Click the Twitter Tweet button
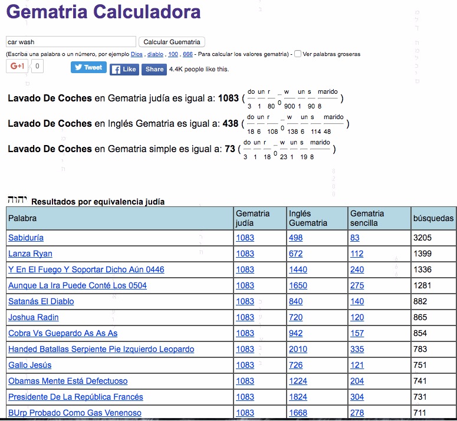The width and height of the screenshot is (457, 421). click(x=88, y=67)
